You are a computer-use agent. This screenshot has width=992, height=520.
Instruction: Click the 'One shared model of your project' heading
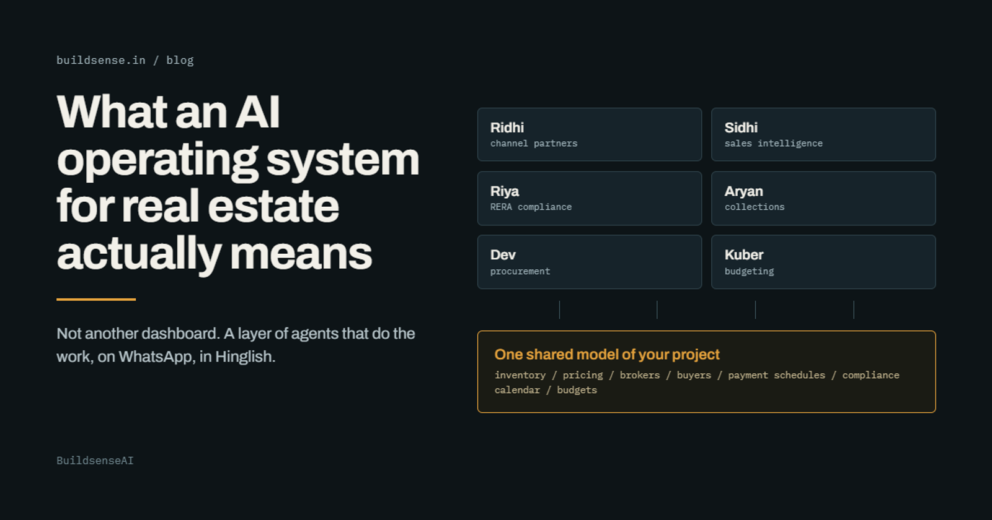pyautogui.click(x=607, y=354)
